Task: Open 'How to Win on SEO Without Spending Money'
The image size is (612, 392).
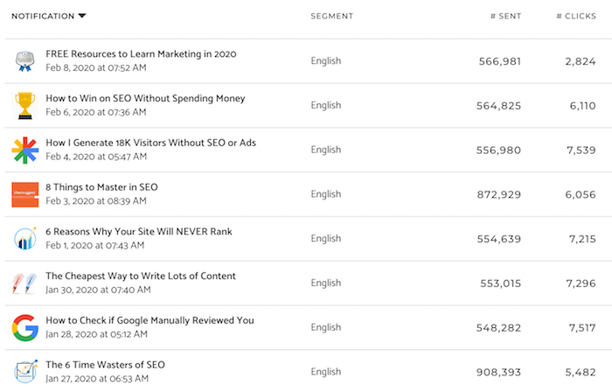Action: [145, 99]
